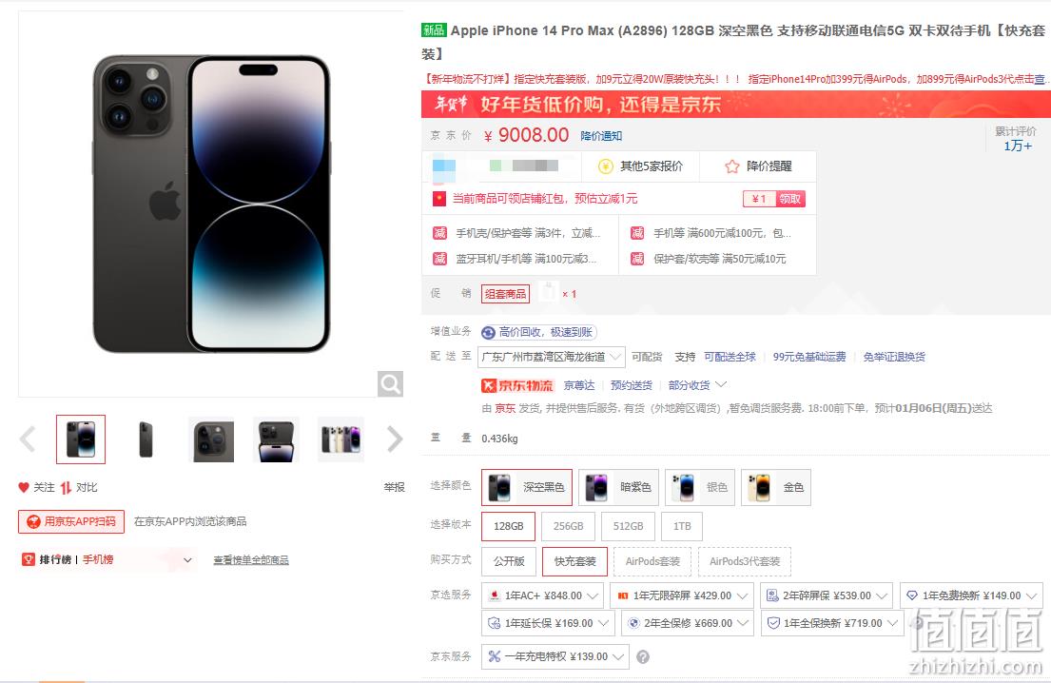This screenshot has width=1051, height=683.
Task: Open the 查看榜单全部商品 link
Action: (x=251, y=560)
